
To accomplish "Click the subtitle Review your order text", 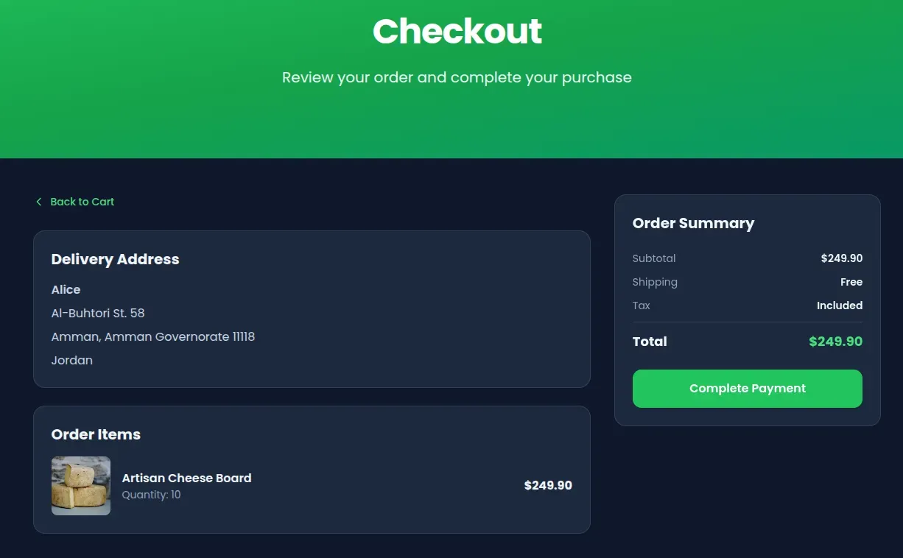I will tap(457, 77).
